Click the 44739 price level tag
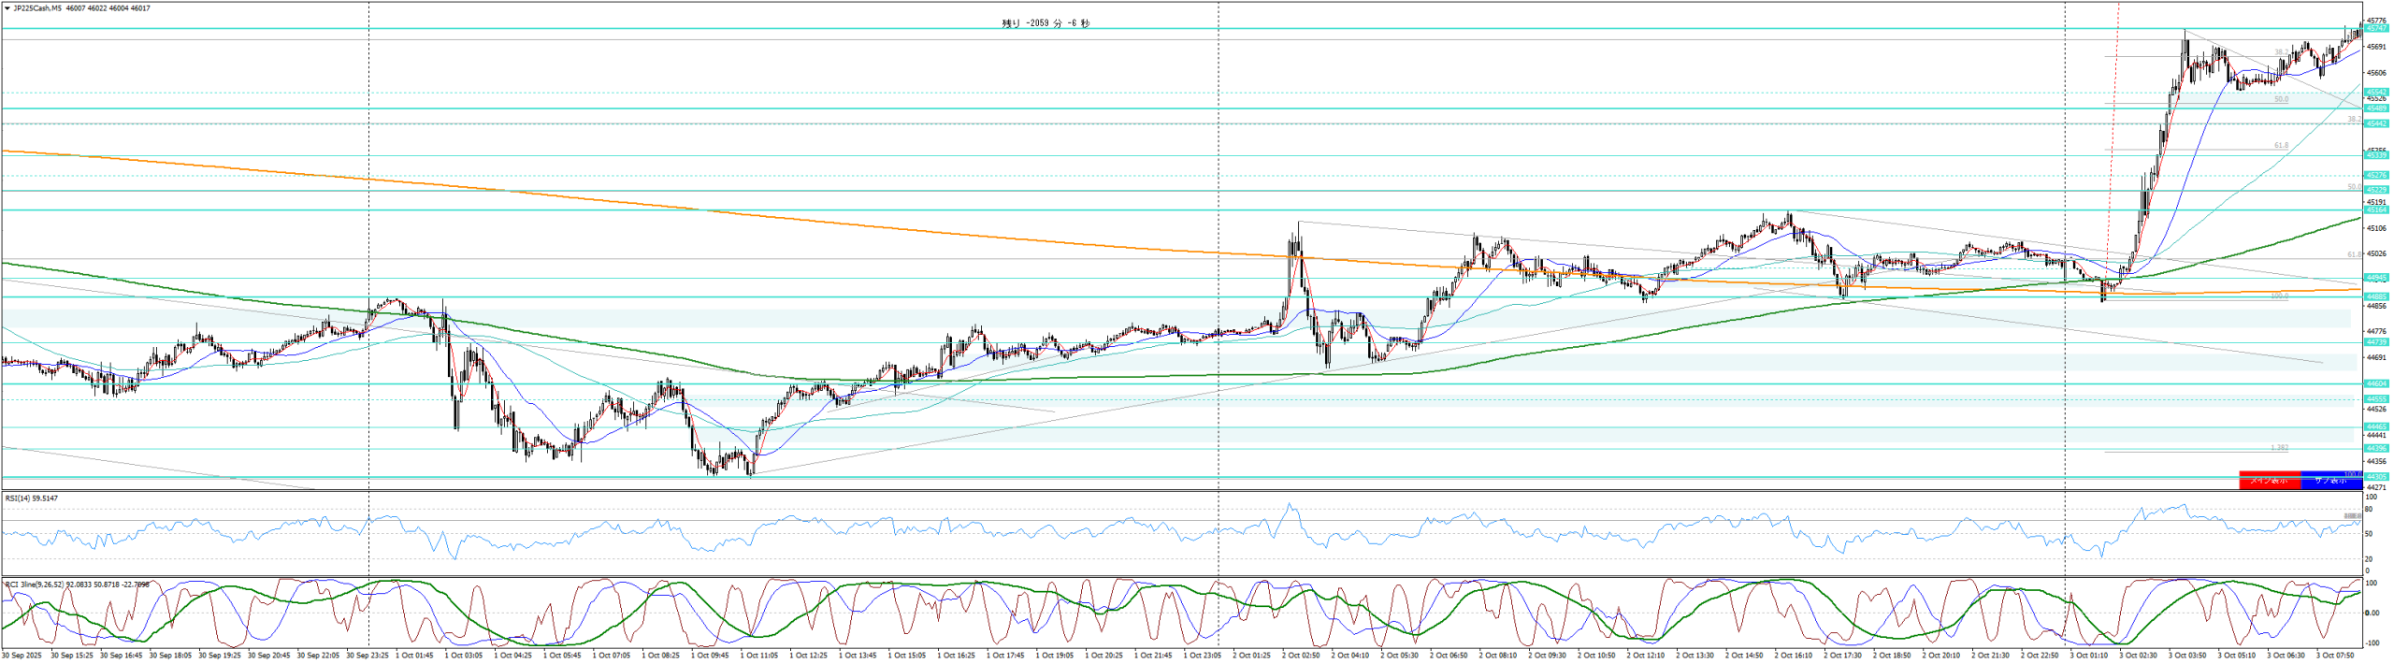Image resolution: width=2394 pixels, height=664 pixels. pos(2376,343)
